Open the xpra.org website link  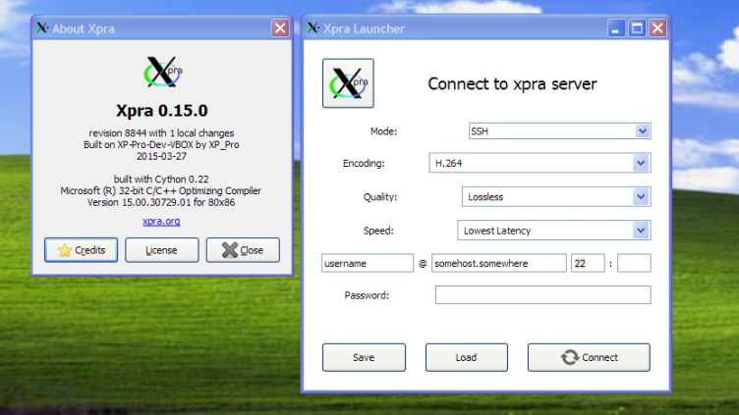point(161,222)
